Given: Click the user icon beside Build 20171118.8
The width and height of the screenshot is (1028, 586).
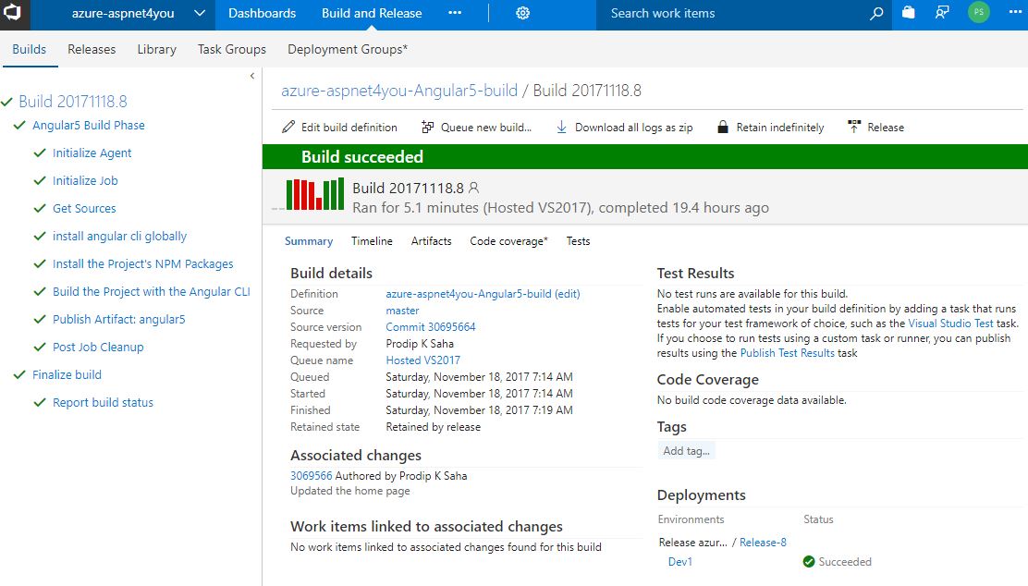Looking at the screenshot, I should click(x=474, y=189).
